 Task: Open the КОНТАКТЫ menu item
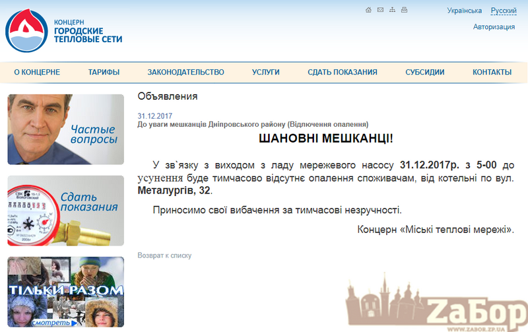tap(492, 72)
